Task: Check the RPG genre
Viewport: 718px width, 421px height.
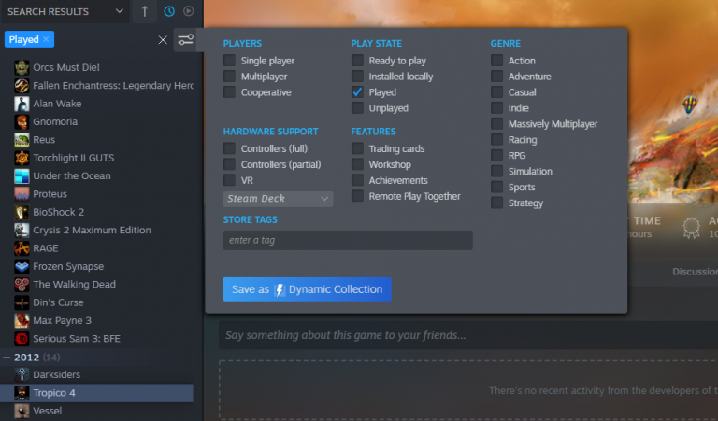Action: (x=496, y=155)
